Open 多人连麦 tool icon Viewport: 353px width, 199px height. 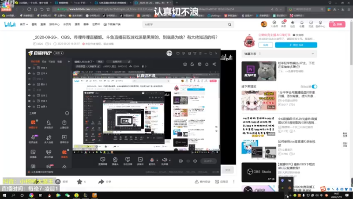[49, 139]
